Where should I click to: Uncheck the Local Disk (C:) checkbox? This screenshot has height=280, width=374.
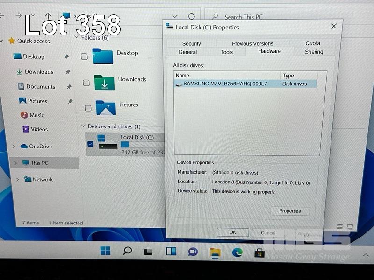pyautogui.click(x=90, y=144)
